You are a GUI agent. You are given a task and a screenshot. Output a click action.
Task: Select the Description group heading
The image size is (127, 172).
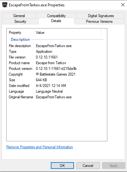click(x=20, y=40)
